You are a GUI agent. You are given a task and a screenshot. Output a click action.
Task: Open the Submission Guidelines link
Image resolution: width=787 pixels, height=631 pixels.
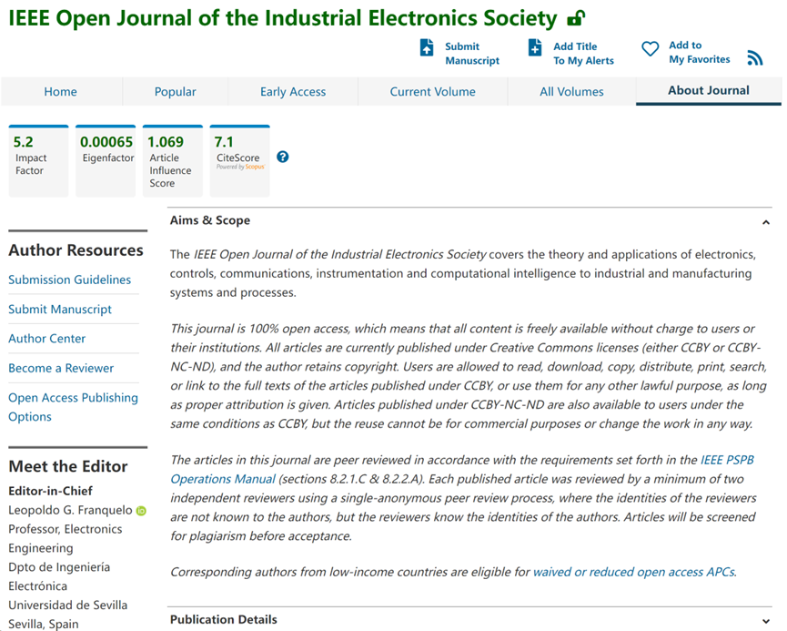click(x=70, y=280)
